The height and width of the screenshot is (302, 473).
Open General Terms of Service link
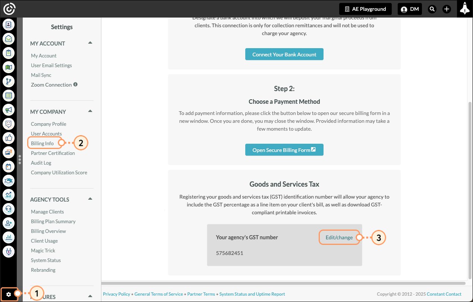(x=159, y=294)
